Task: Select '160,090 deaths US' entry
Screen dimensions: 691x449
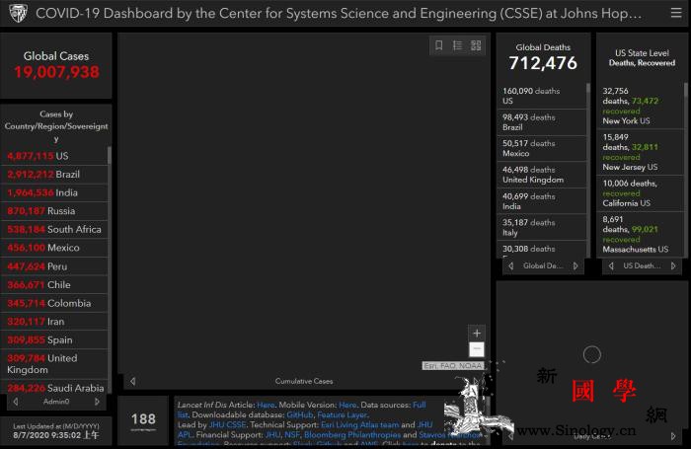Action: point(542,96)
